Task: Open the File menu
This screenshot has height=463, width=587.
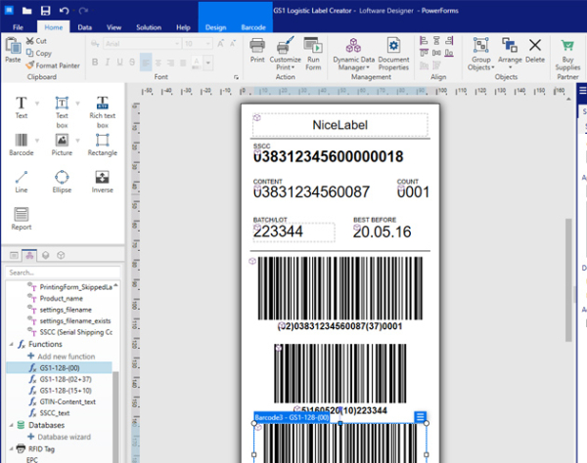Action: coord(18,27)
